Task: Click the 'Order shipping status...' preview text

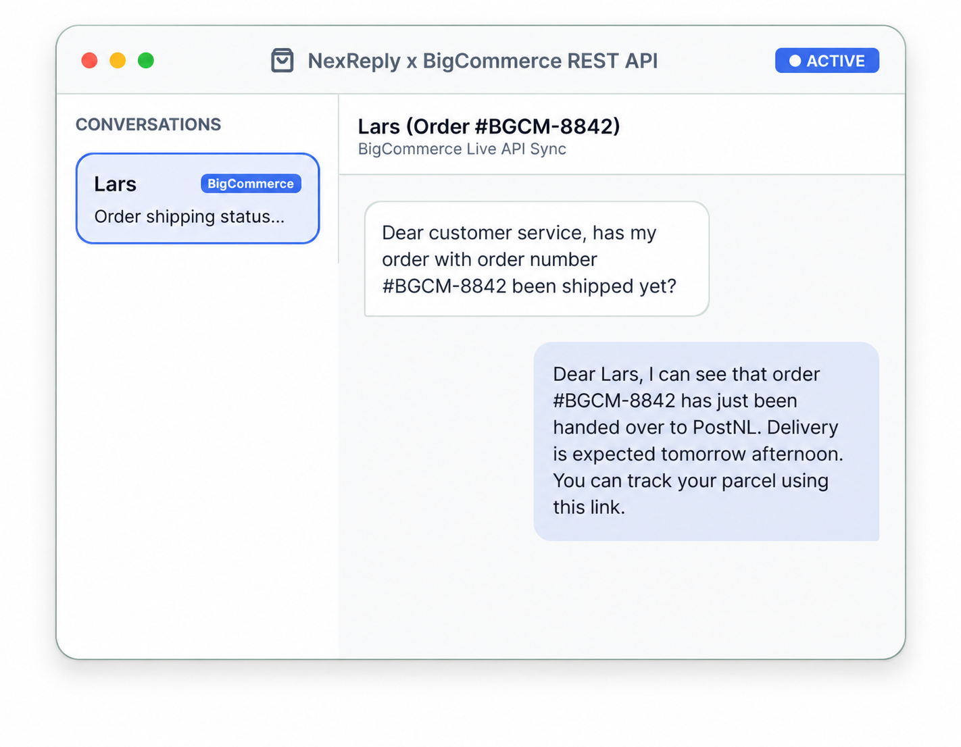Action: tap(189, 217)
